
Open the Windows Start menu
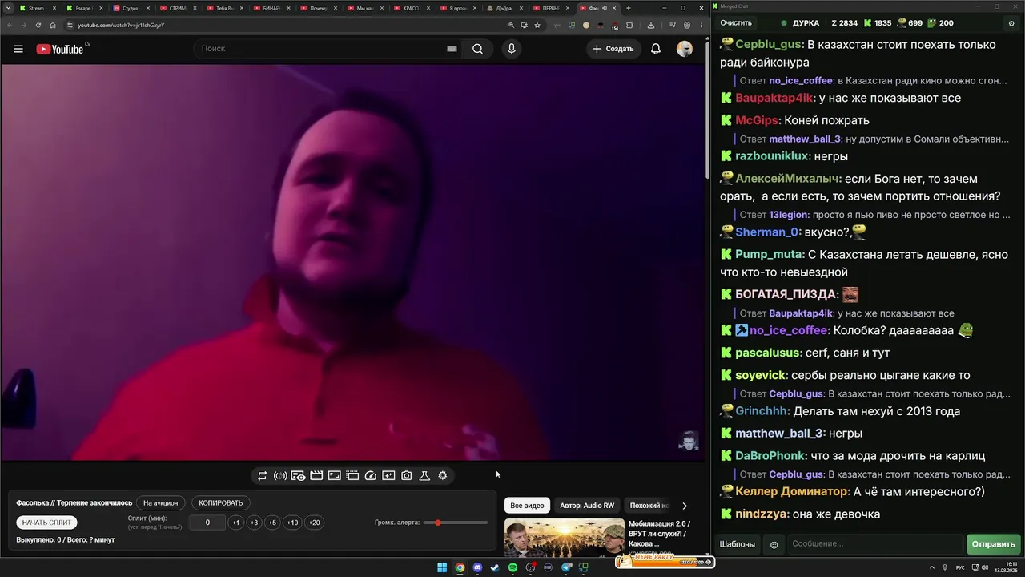442,567
